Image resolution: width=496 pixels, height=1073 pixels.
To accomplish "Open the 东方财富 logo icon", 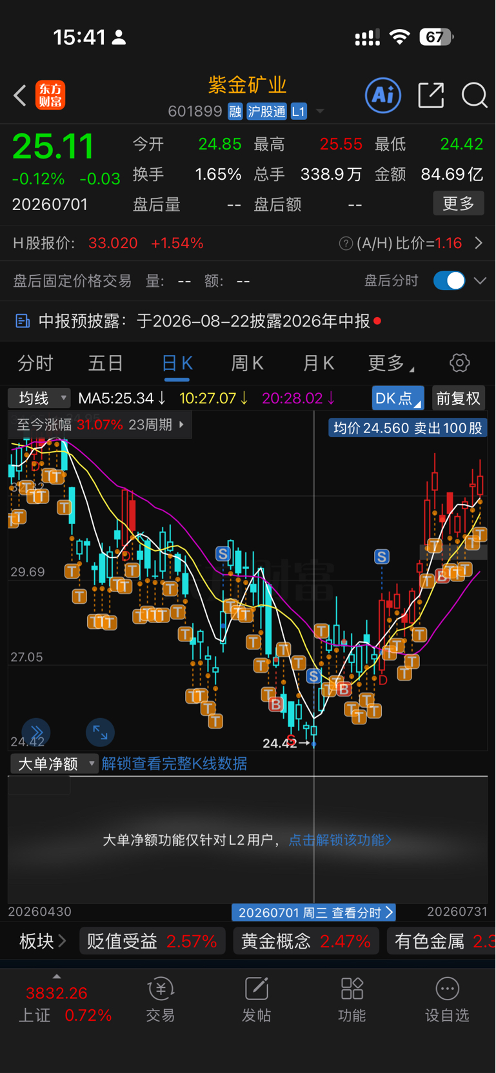I will click(50, 95).
